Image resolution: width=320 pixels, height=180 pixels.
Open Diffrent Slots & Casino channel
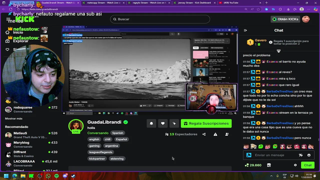[31, 154]
